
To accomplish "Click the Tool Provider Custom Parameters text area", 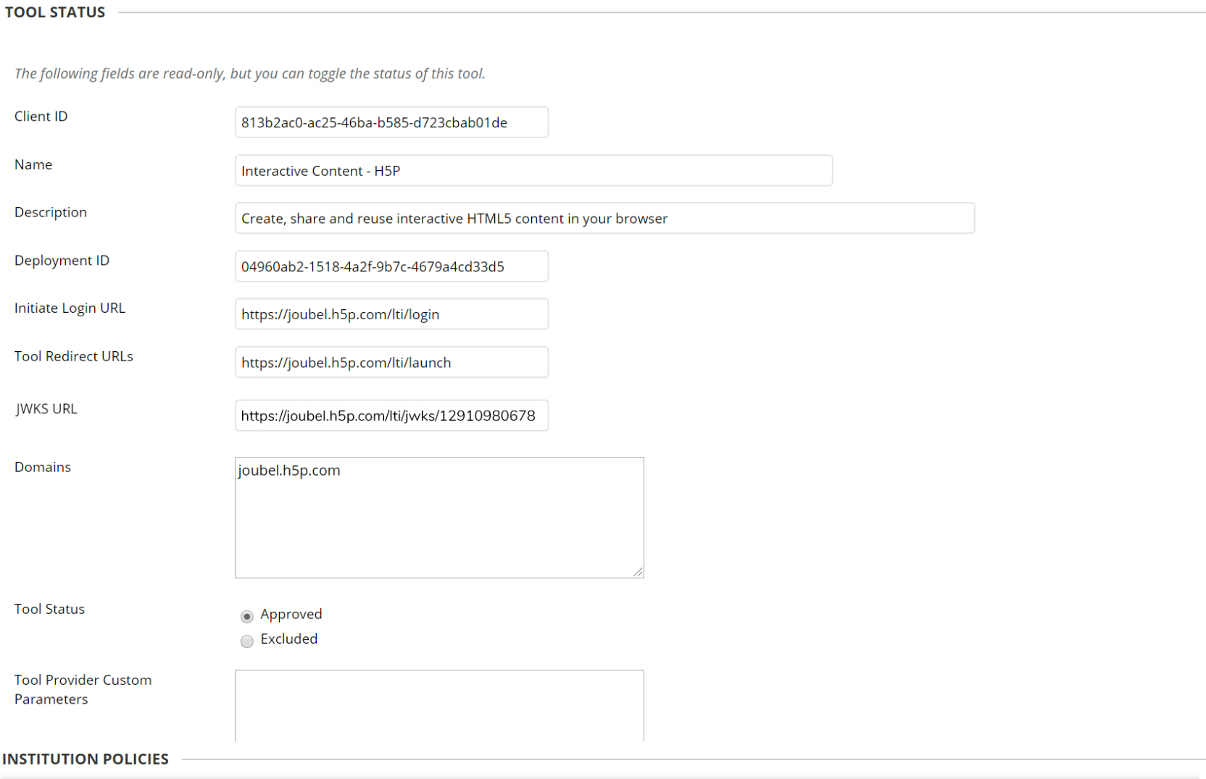I will point(438,706).
